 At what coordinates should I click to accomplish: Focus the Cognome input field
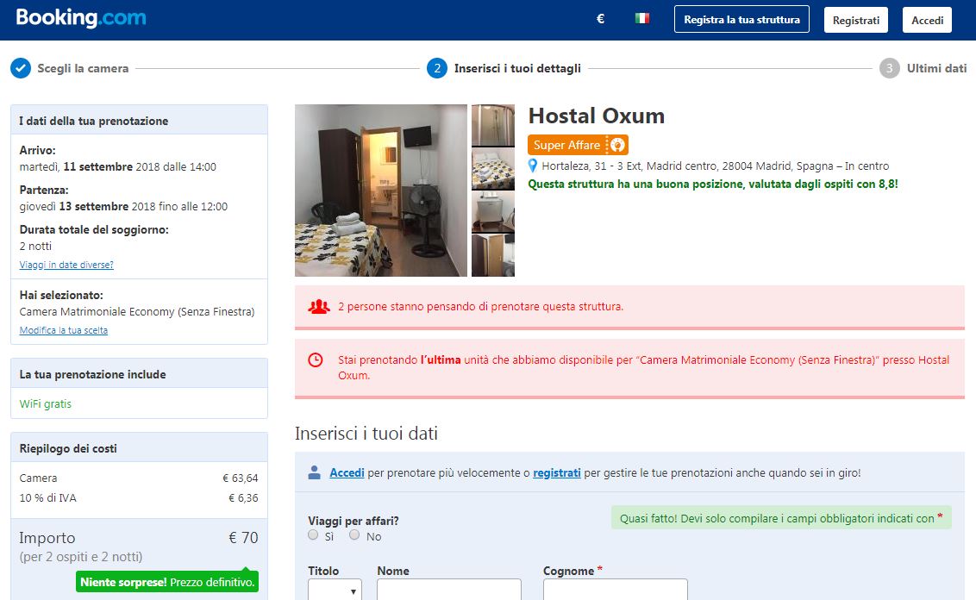[616, 590]
